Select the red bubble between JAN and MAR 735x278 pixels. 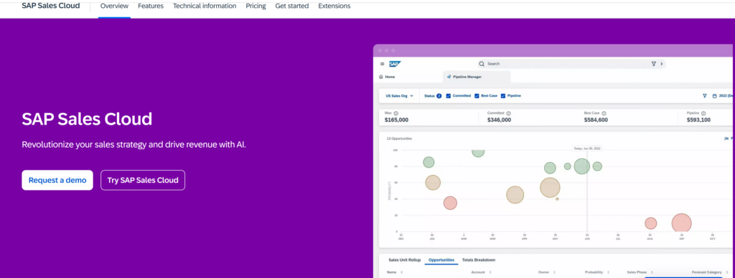tap(450, 203)
